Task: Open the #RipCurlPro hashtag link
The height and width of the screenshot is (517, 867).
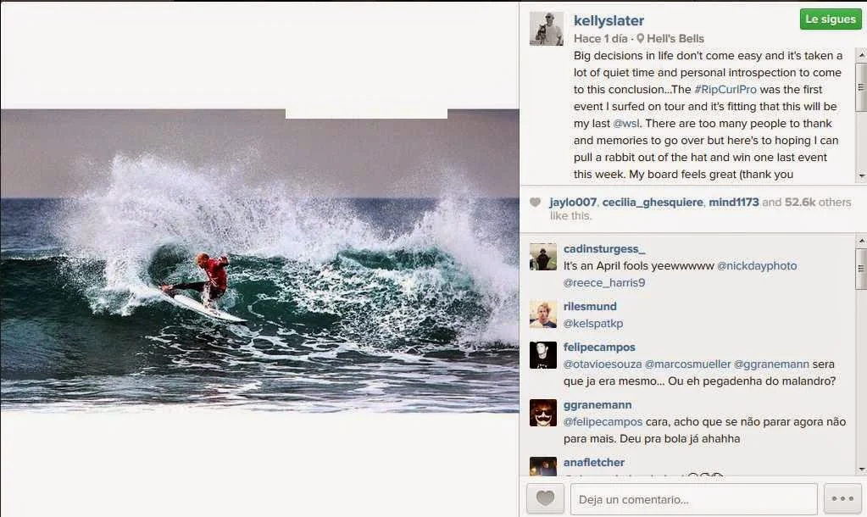Action: tap(725, 90)
